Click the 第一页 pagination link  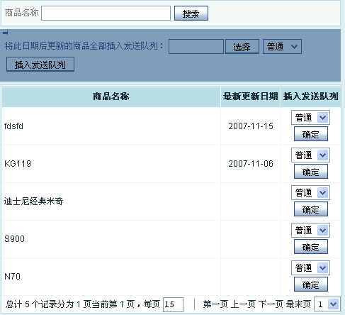[x=215, y=304]
